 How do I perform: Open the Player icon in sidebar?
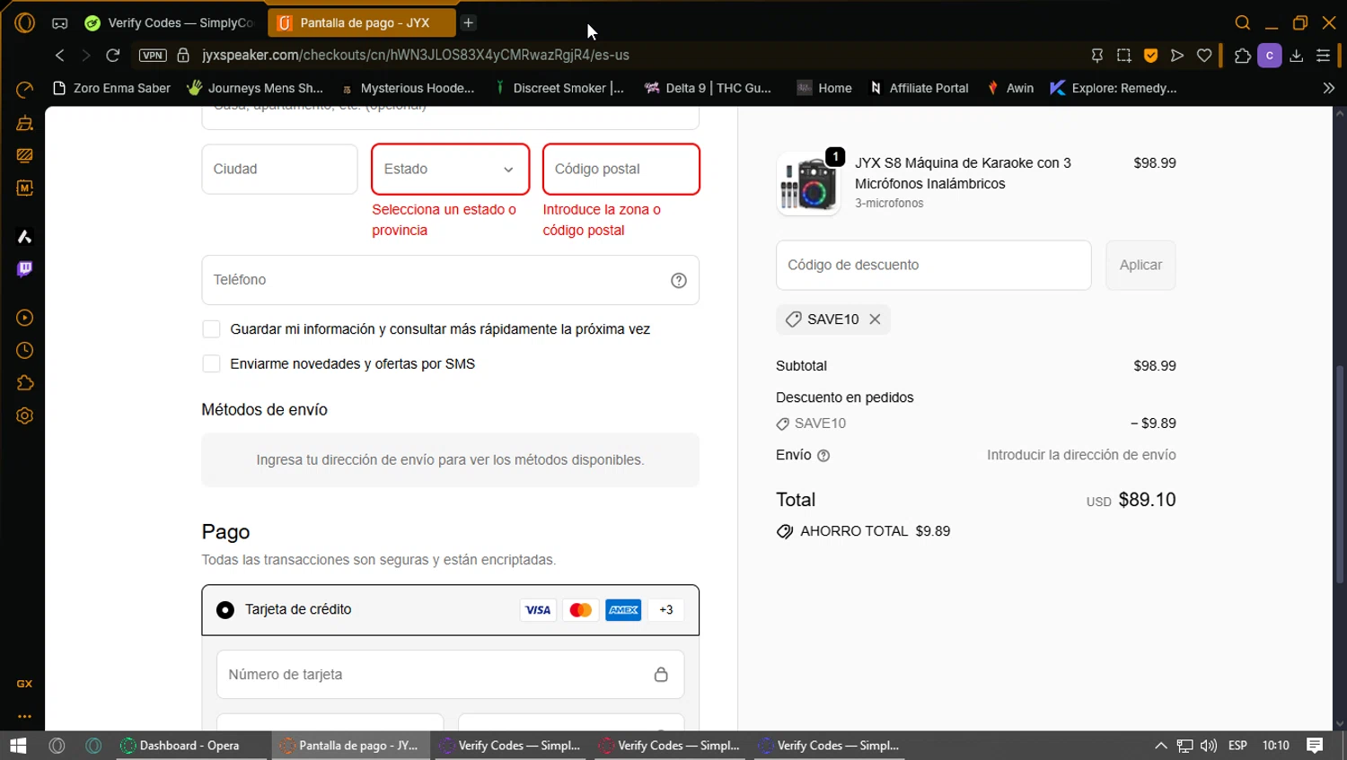point(24,318)
